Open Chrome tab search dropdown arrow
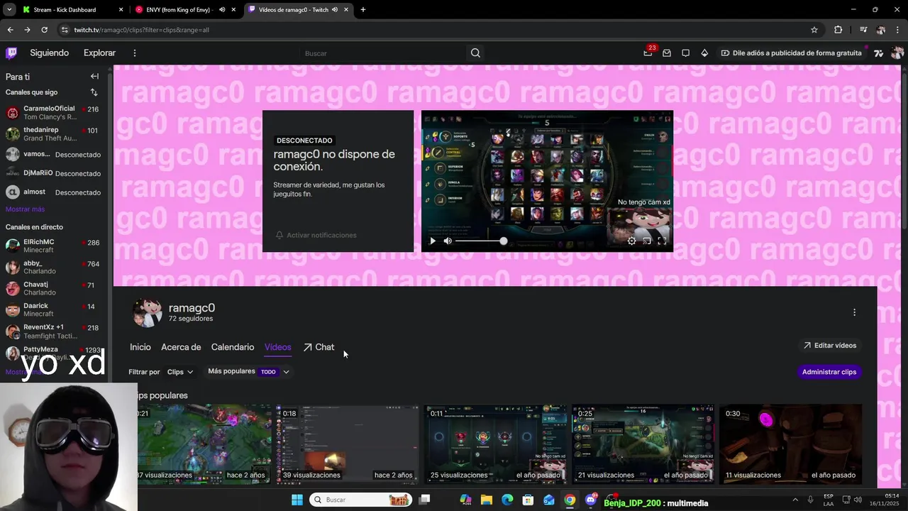Image resolution: width=908 pixels, height=511 pixels. (x=9, y=10)
